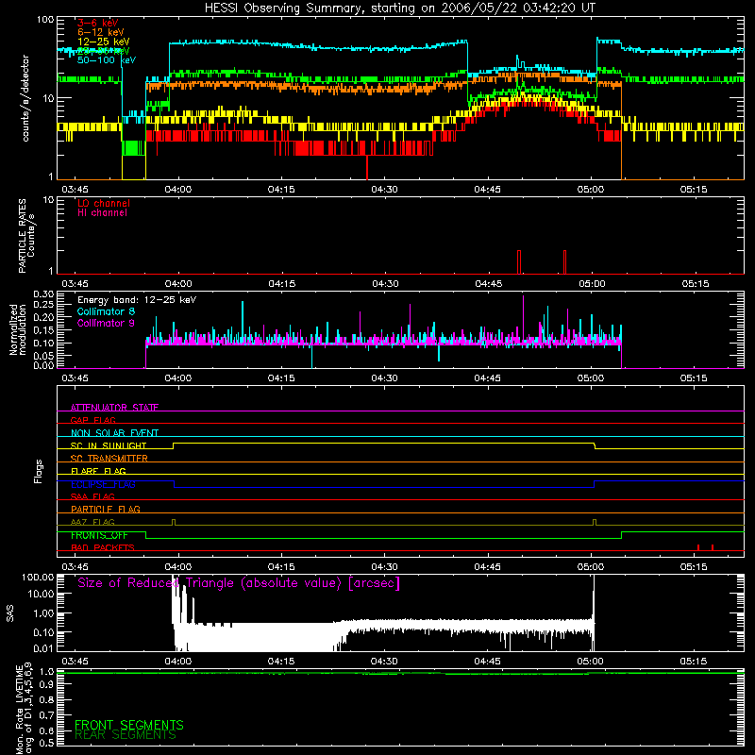This screenshot has width=755, height=755.
Task: Click the 04:30 tick label under the Flags panel
Action: tap(384, 567)
